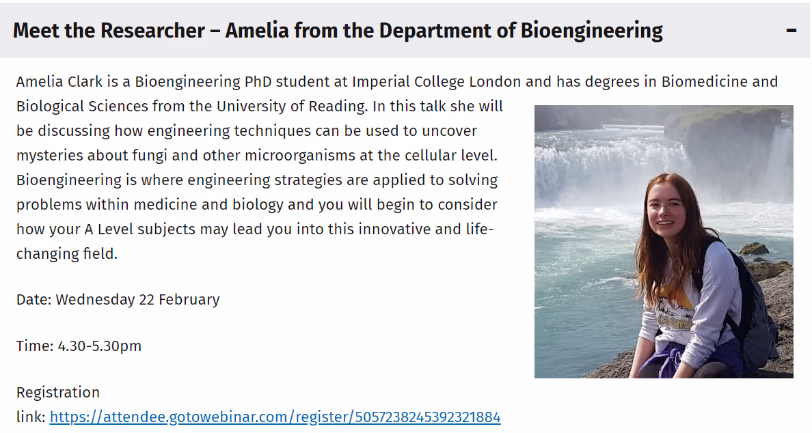Click the word Registration above the link

coord(58,392)
